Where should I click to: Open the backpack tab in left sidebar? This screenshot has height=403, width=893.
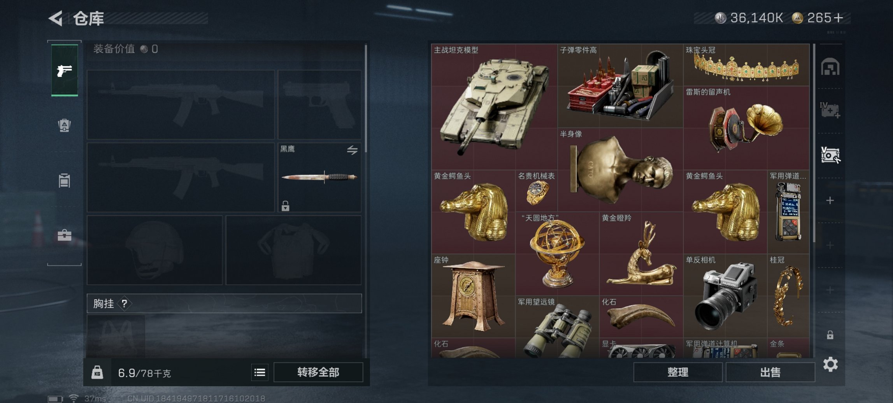click(65, 125)
